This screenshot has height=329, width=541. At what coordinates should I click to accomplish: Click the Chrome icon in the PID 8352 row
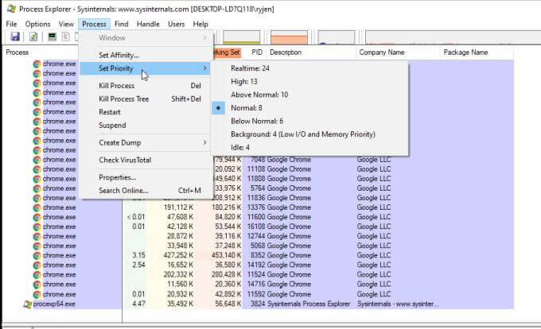point(37,256)
